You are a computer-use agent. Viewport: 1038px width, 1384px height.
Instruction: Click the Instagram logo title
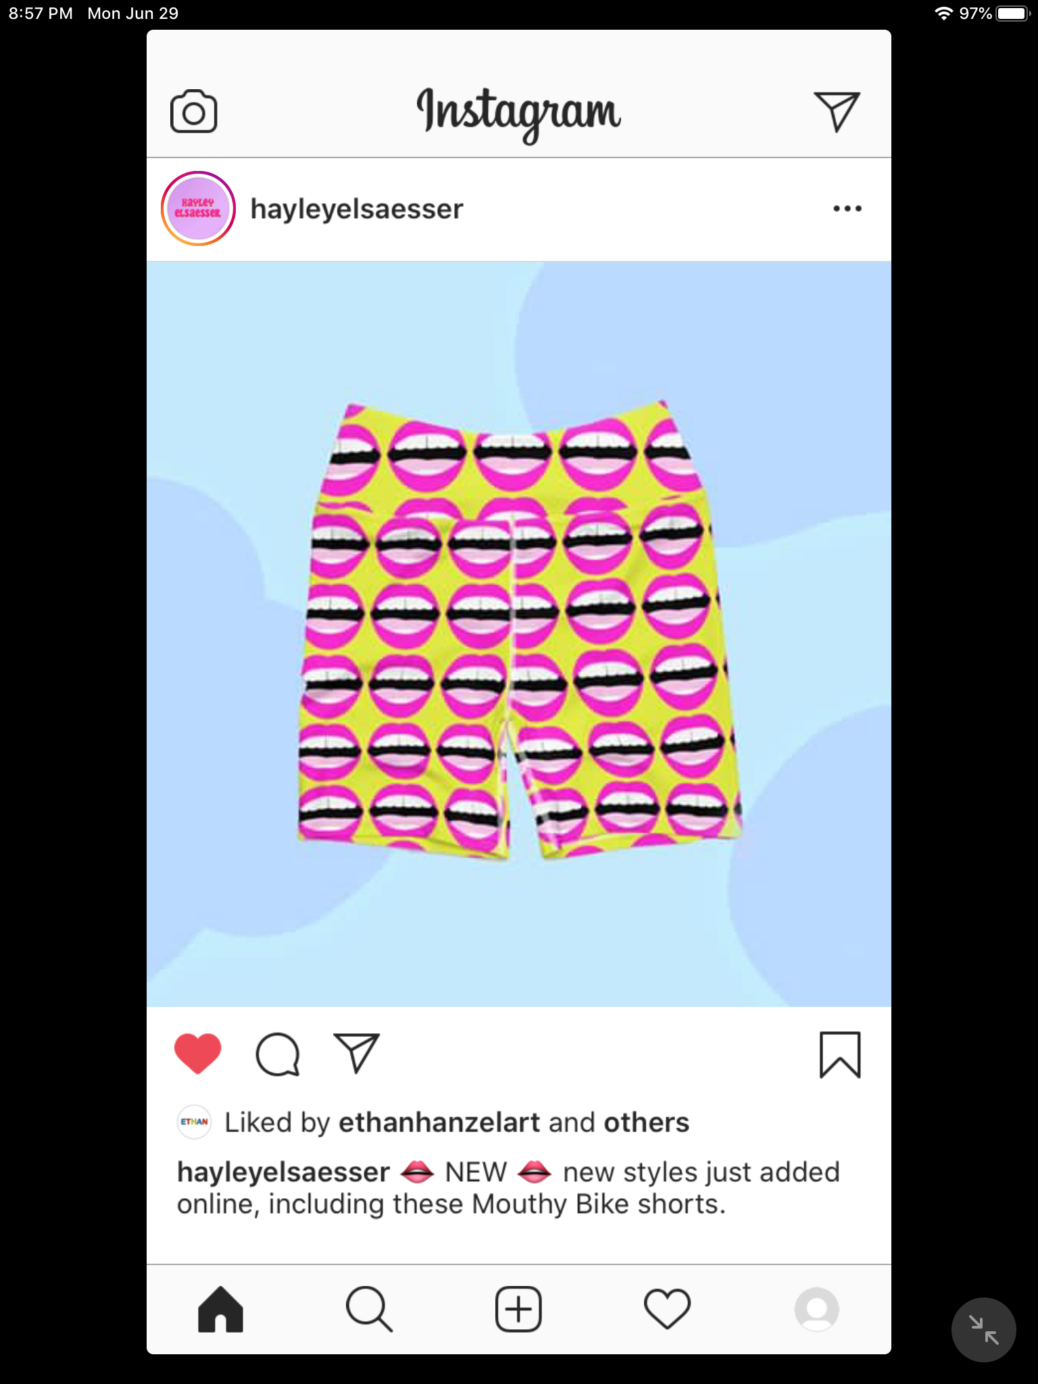[x=518, y=112]
